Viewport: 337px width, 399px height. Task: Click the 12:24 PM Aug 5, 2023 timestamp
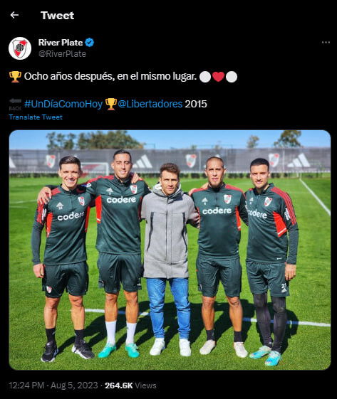coord(53,385)
